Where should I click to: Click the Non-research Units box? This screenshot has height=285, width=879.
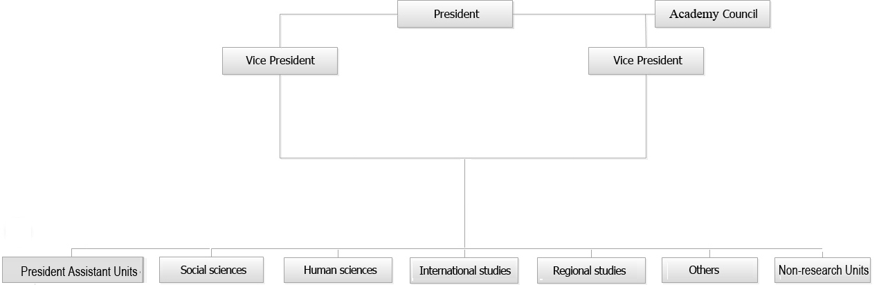pos(822,270)
